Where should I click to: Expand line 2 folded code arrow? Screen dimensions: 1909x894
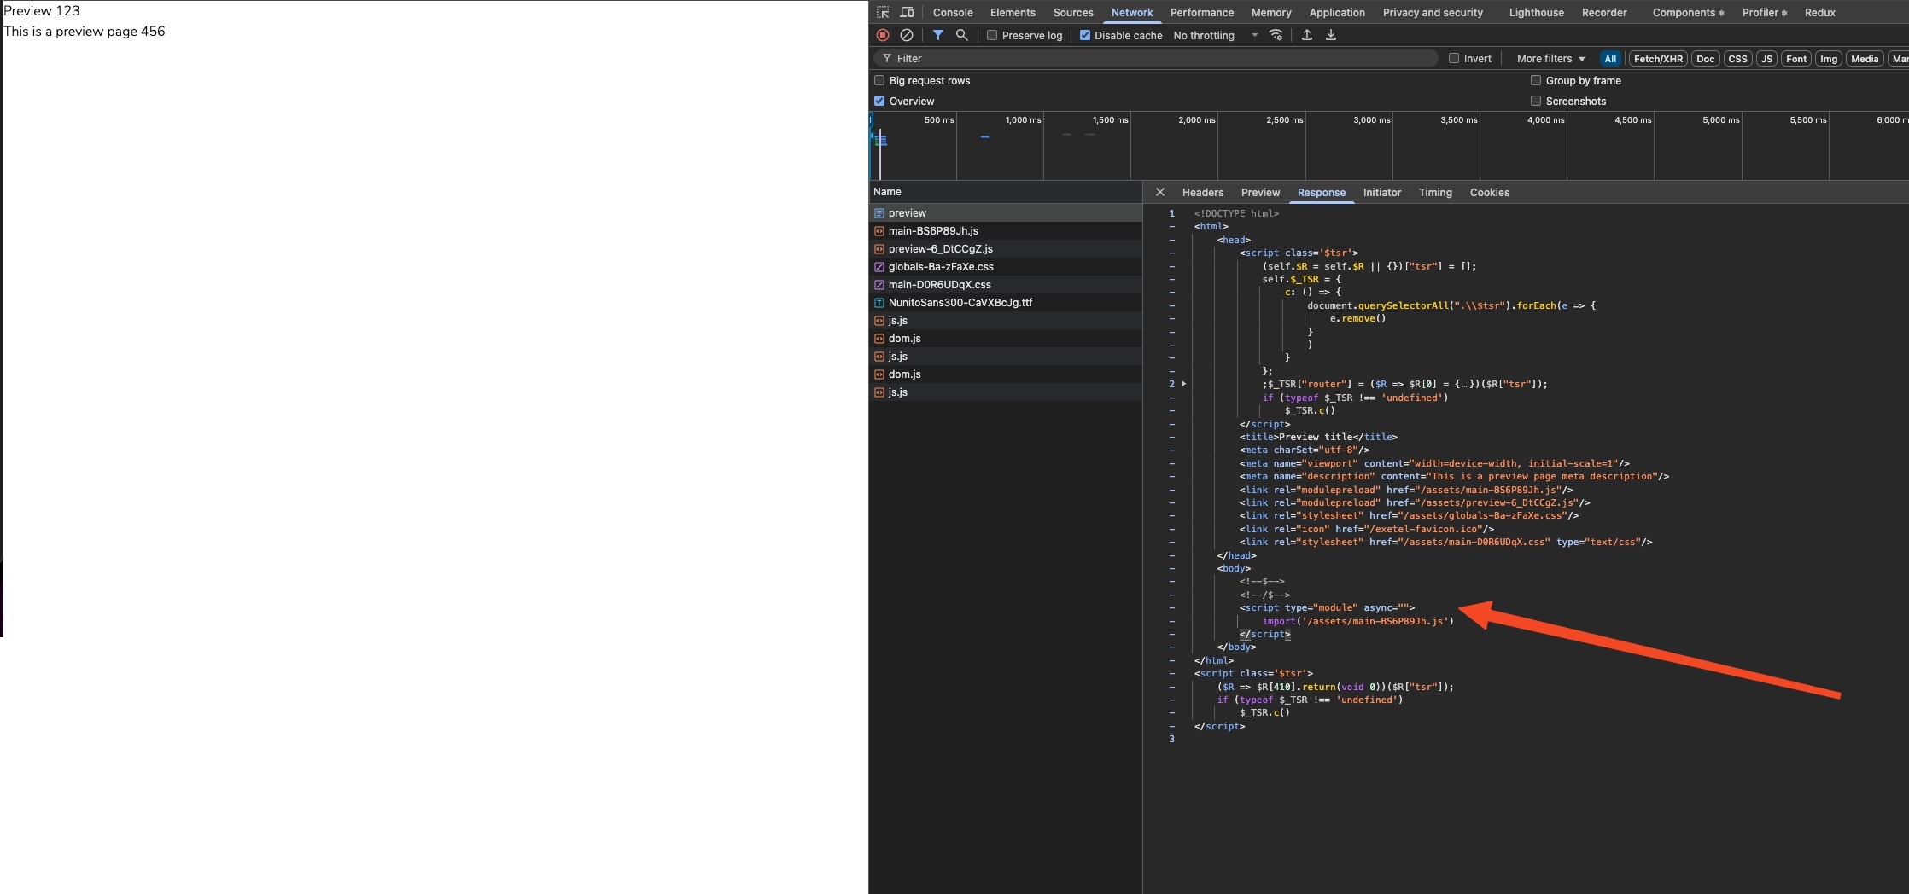(x=1183, y=384)
